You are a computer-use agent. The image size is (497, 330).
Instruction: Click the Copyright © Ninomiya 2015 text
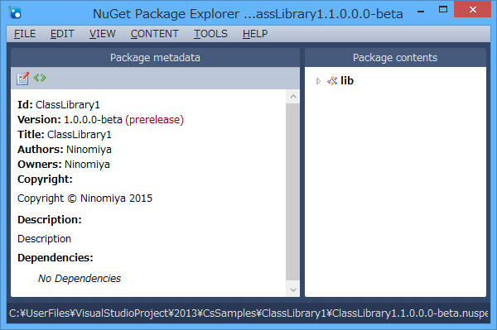pyautogui.click(x=85, y=198)
